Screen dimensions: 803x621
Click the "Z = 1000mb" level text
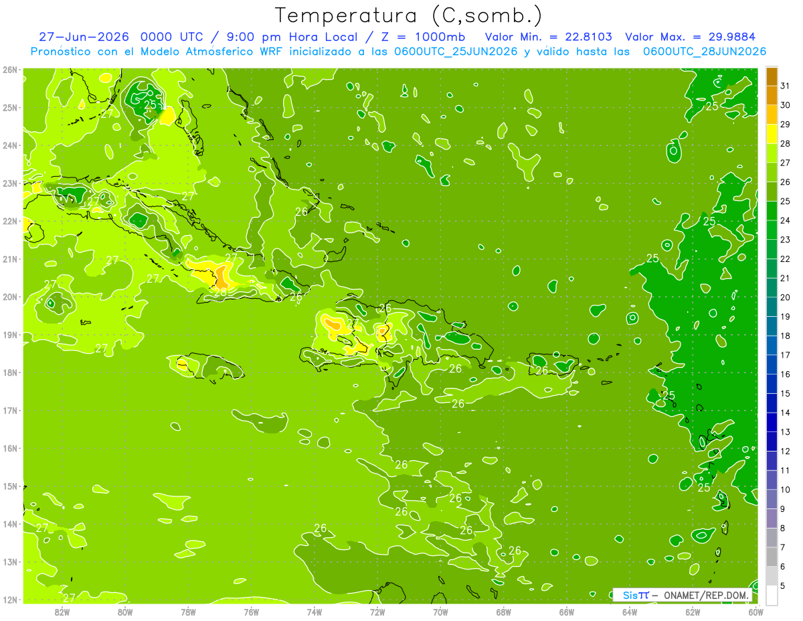coord(423,37)
